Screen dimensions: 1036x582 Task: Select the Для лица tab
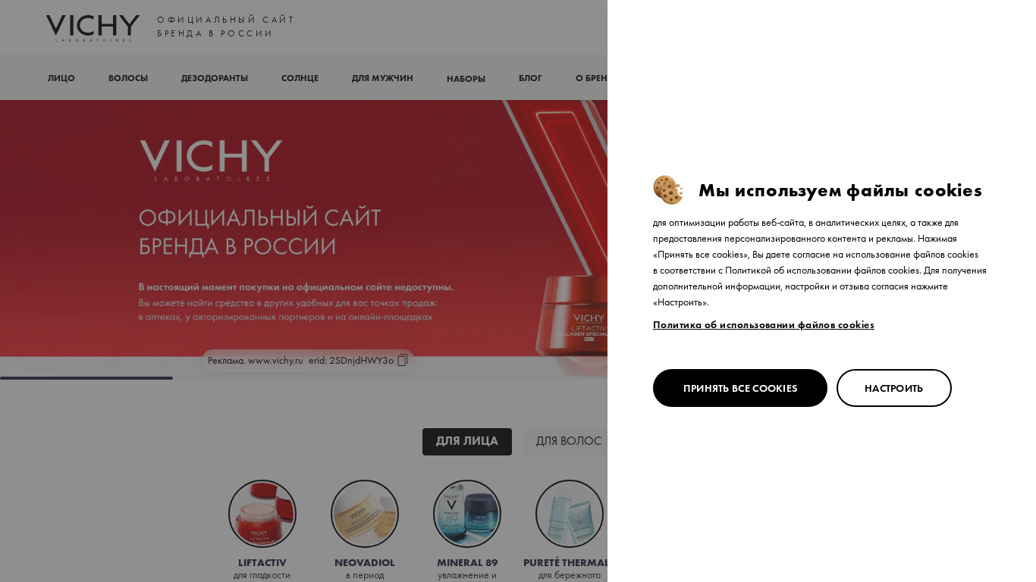point(467,442)
